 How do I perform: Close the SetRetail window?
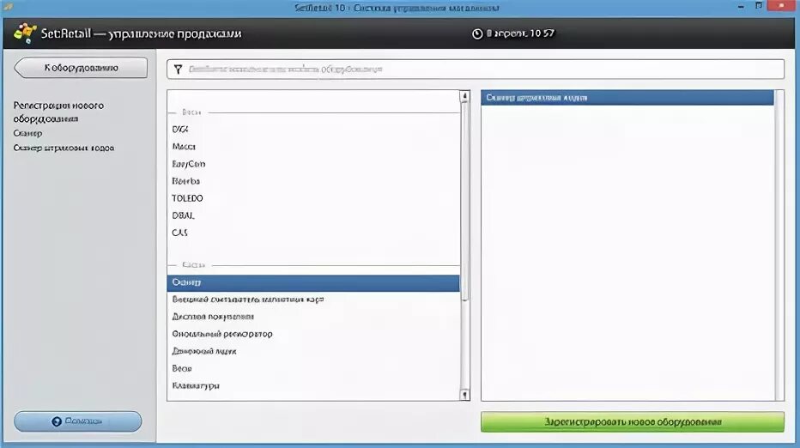(x=782, y=6)
